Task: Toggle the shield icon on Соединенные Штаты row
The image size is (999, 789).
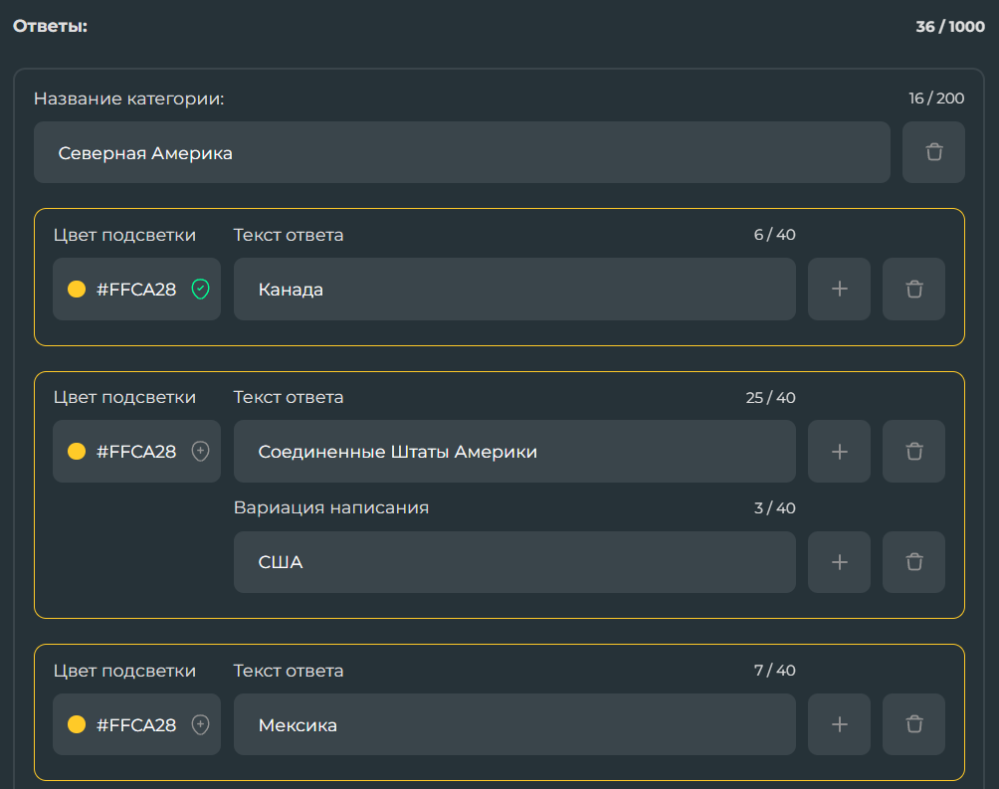Action: tap(200, 452)
